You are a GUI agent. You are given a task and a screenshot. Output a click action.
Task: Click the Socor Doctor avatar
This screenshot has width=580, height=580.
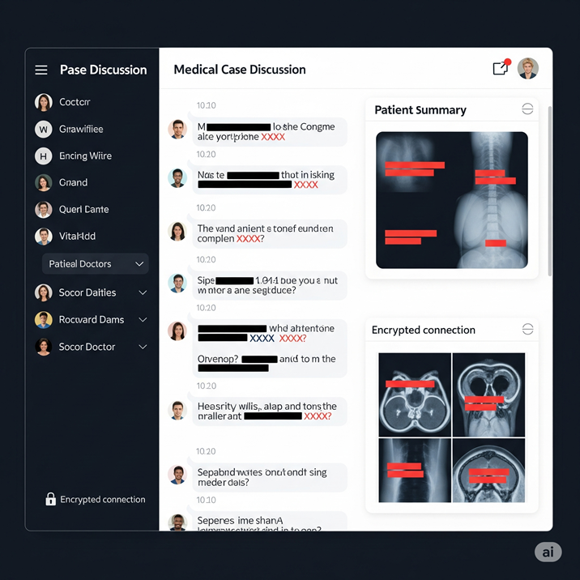(44, 347)
